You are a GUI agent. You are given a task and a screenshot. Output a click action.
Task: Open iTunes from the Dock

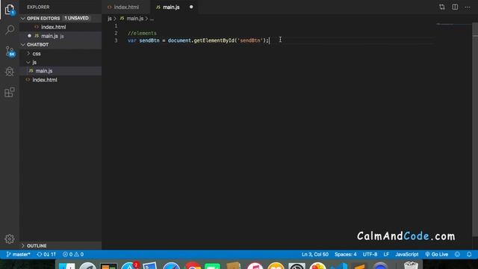click(x=255, y=266)
